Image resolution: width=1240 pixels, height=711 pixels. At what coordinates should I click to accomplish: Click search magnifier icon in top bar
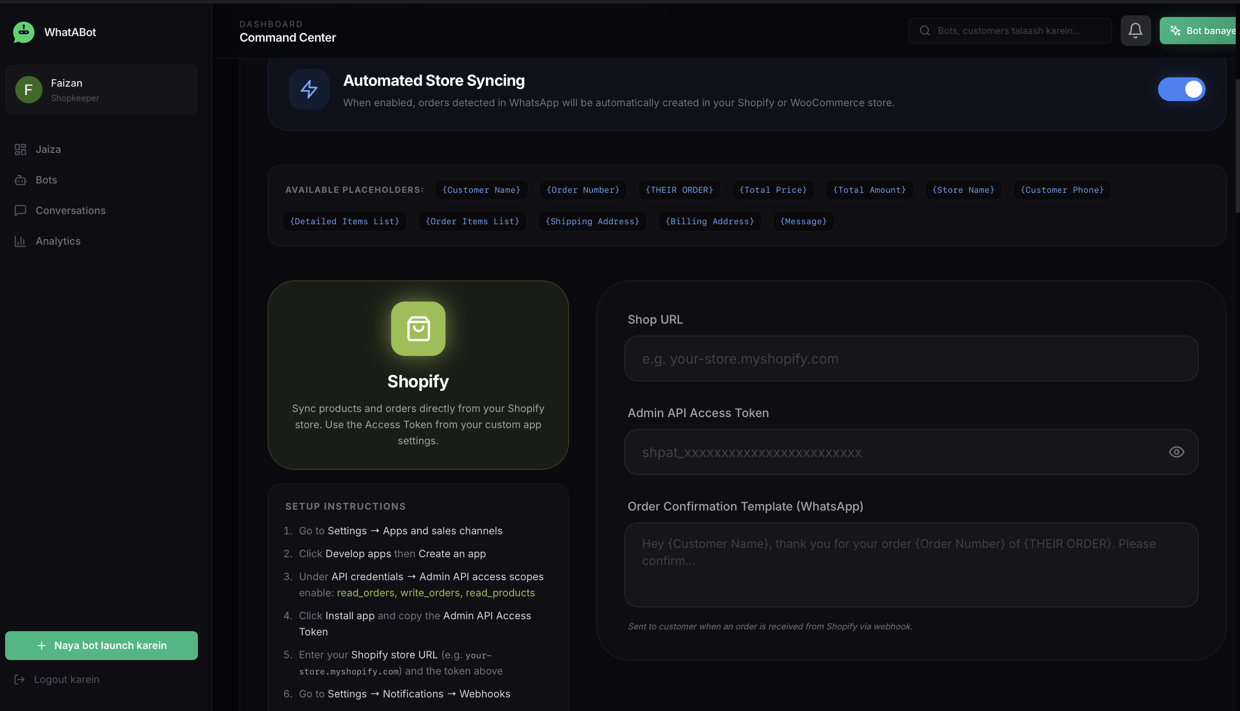[924, 31]
